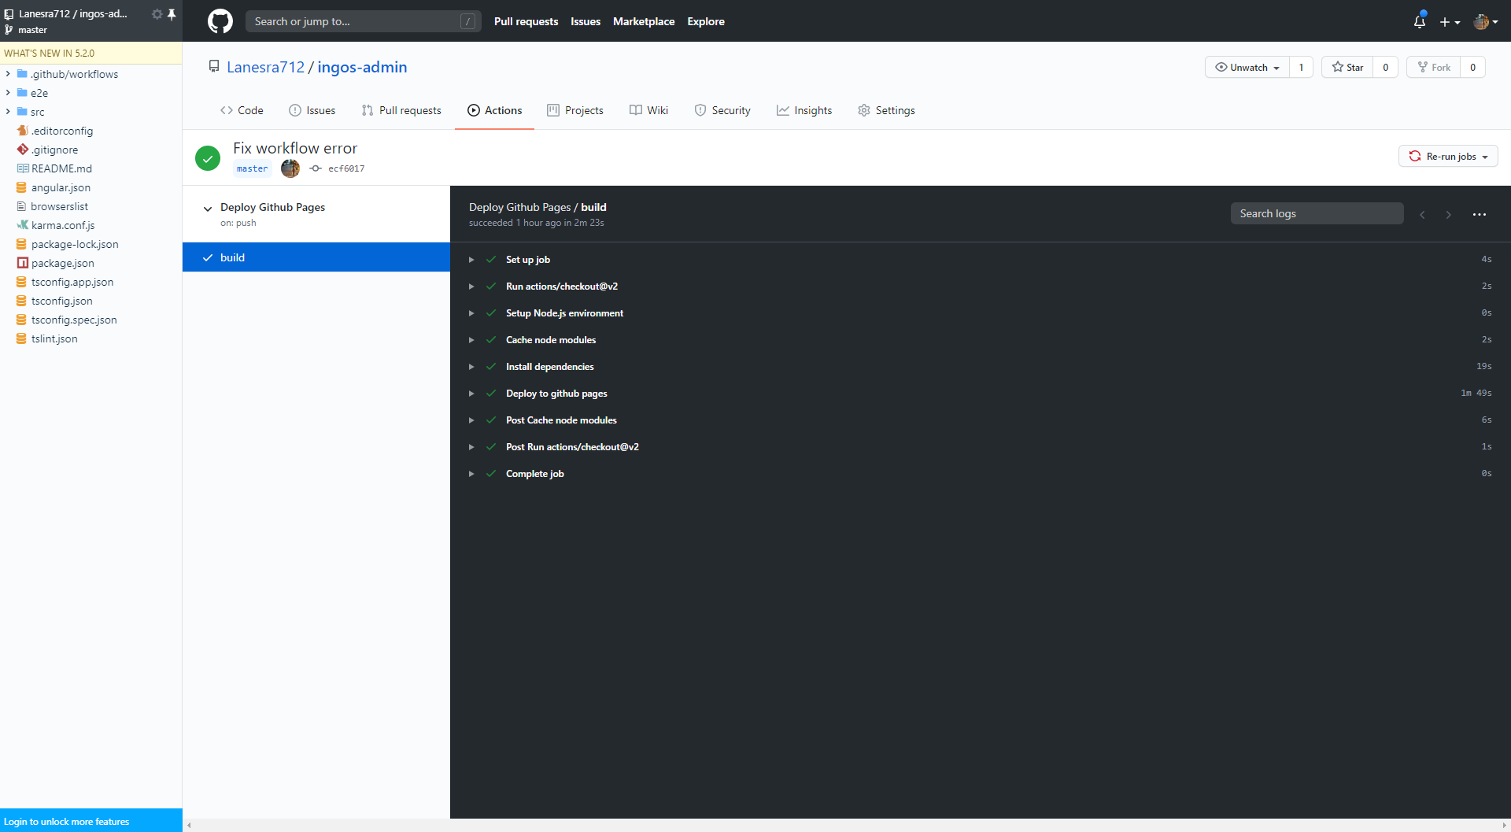Screen dimensions: 1511x832
Task: Open the ecf6017 commit link
Action: (345, 168)
